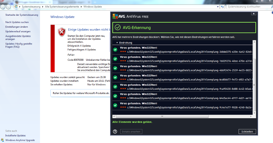
Task: Click the red shield error icon
Action: click(x=62, y=32)
